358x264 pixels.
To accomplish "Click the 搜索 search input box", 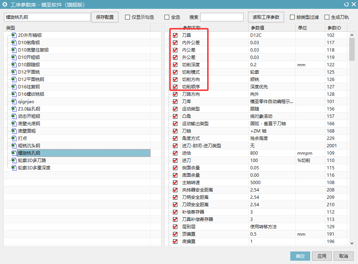I will tap(222, 17).
